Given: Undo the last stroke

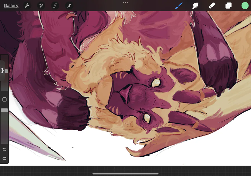Looking at the screenshot, I should click(x=4, y=149).
